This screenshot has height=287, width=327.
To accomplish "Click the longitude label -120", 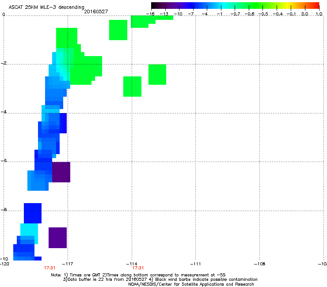I will point(4,264).
